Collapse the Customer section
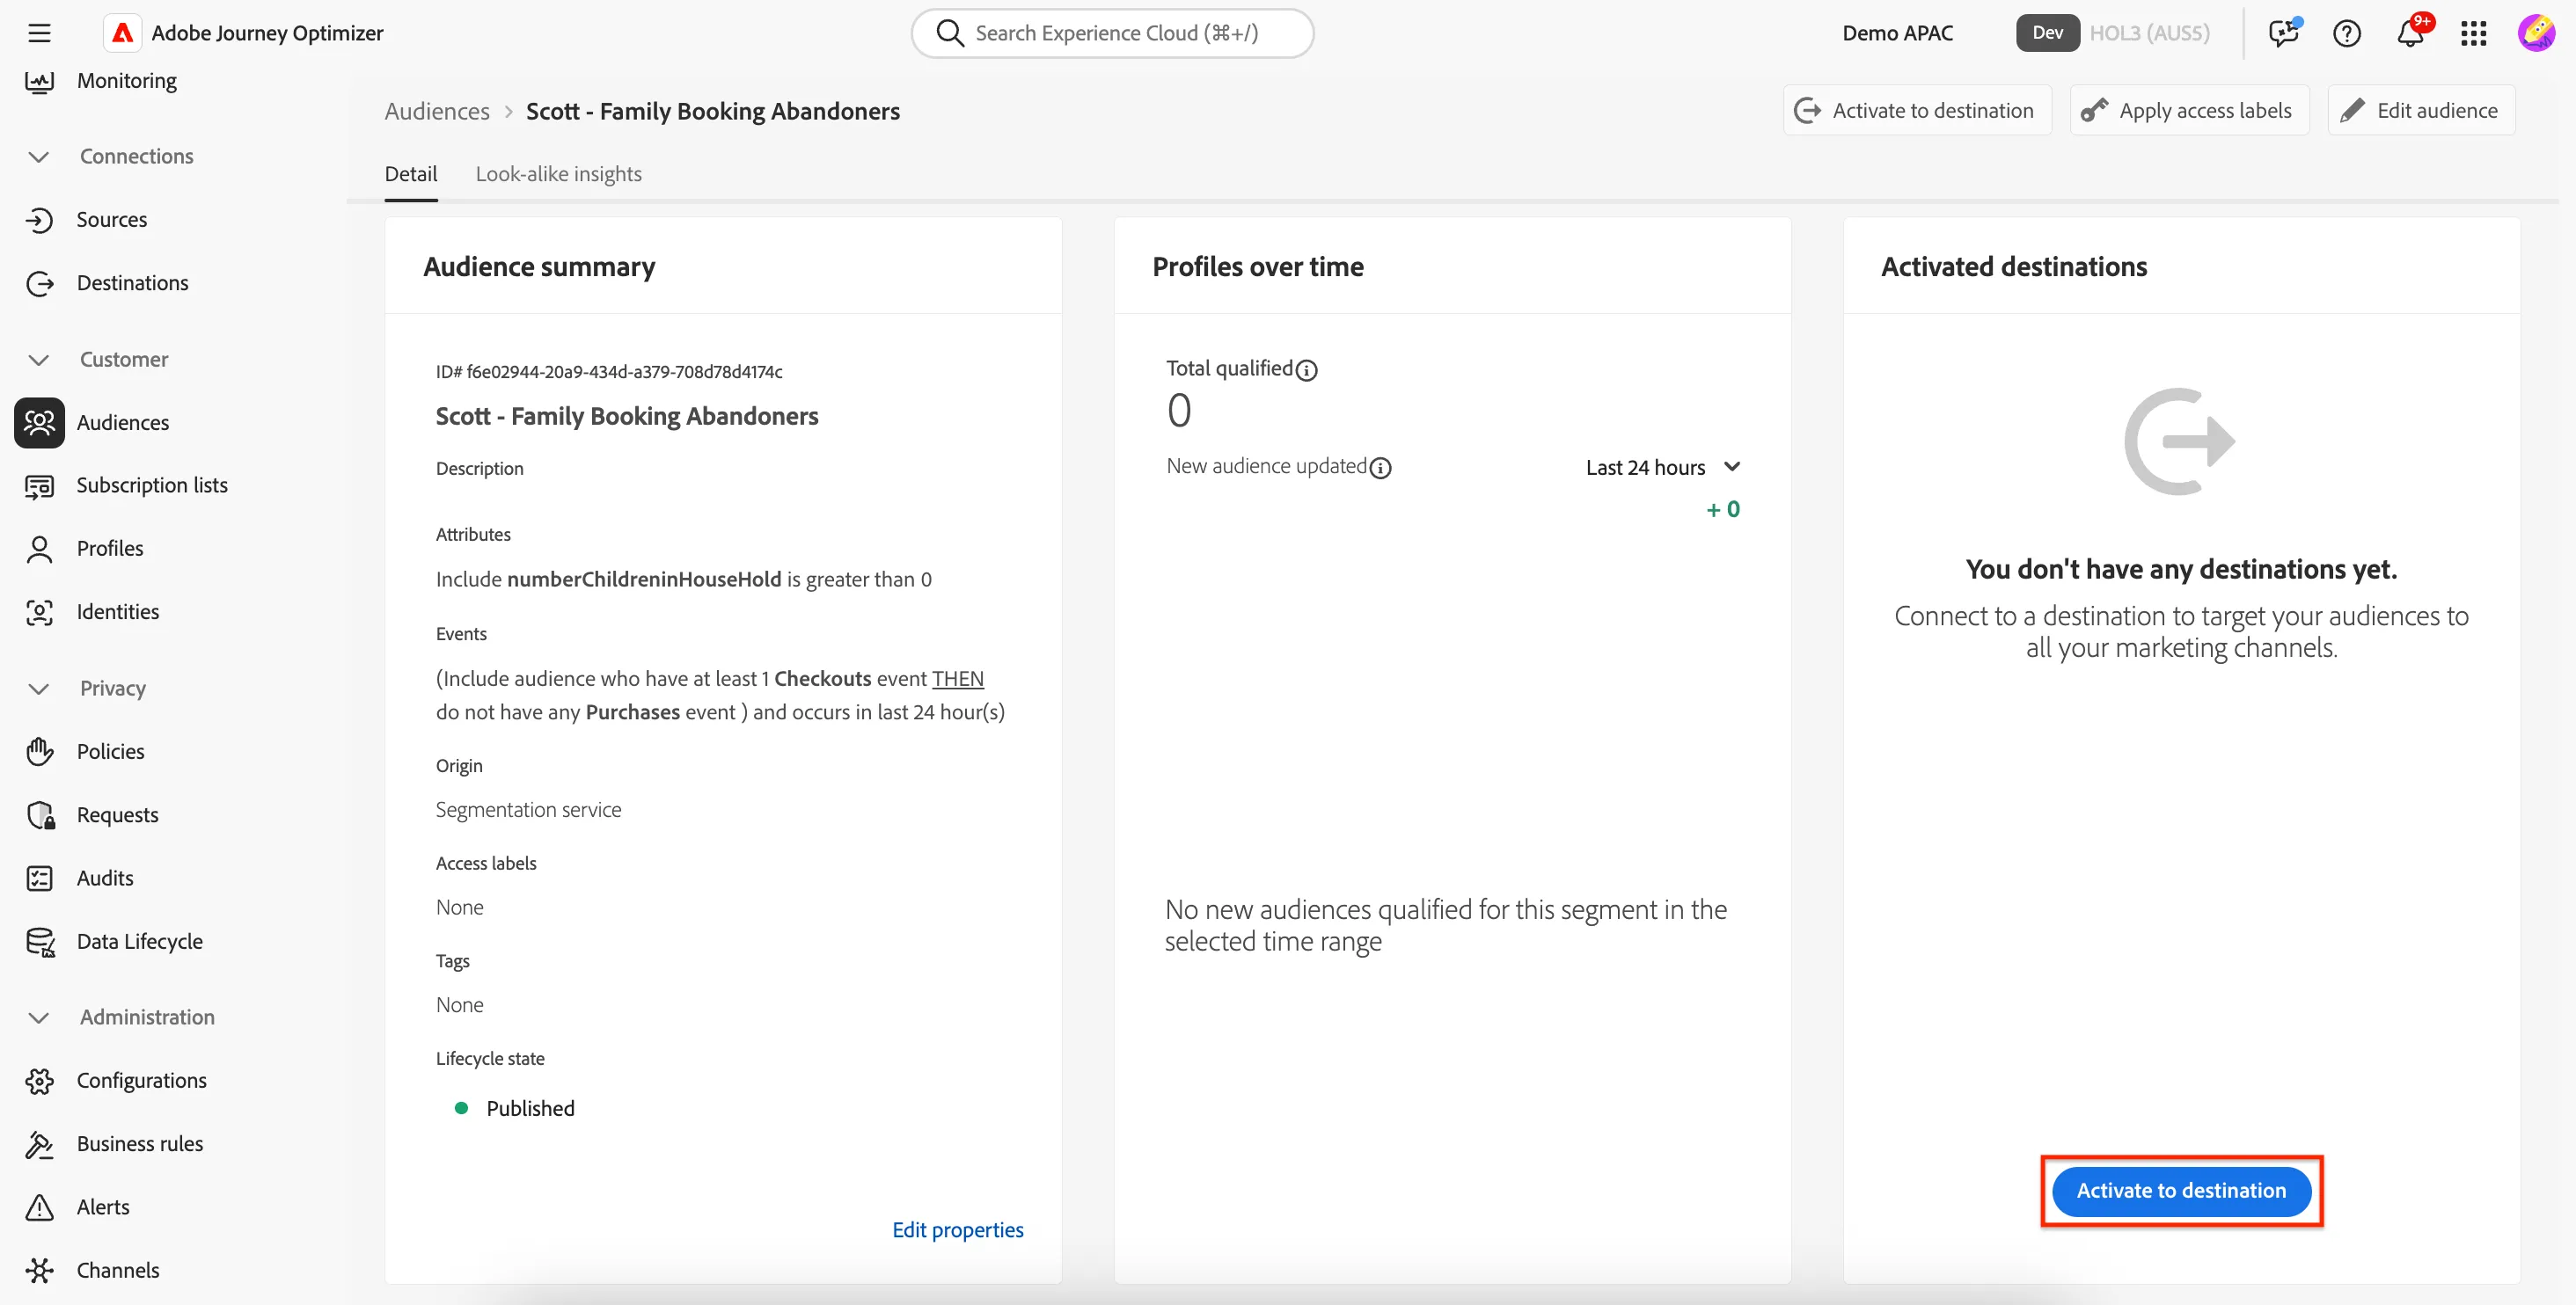The height and width of the screenshot is (1305, 2576). [x=39, y=360]
